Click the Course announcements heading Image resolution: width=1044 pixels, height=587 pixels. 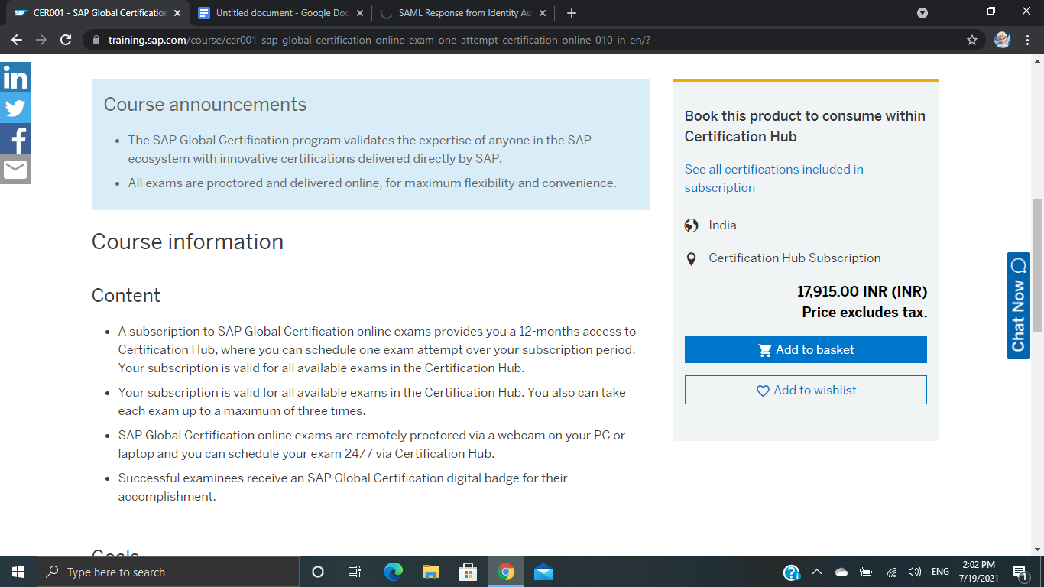(205, 105)
